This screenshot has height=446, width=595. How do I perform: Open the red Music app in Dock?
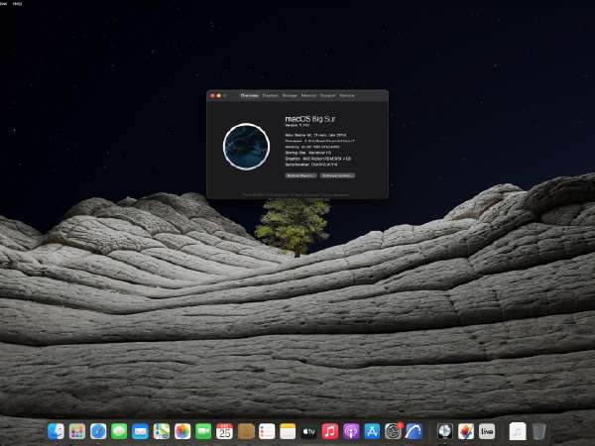[330, 431]
